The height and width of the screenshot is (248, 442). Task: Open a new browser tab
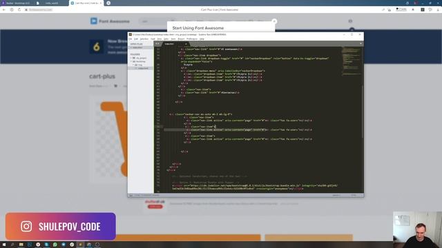(x=108, y=3)
